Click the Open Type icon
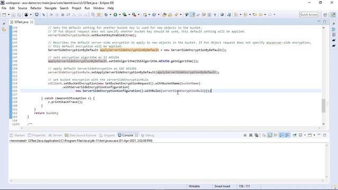 pos(164,15)
